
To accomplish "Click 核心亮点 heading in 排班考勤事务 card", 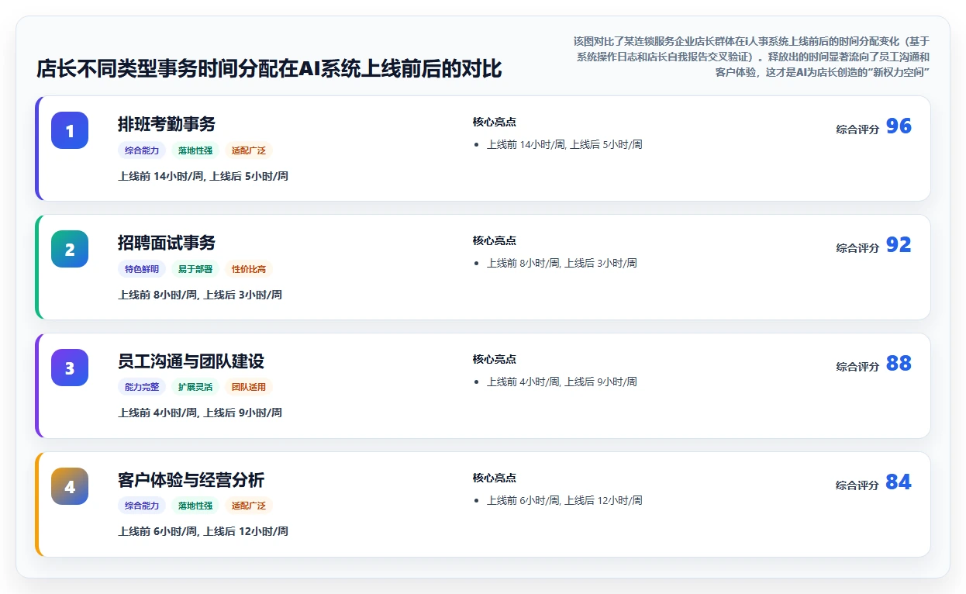I will [x=495, y=122].
